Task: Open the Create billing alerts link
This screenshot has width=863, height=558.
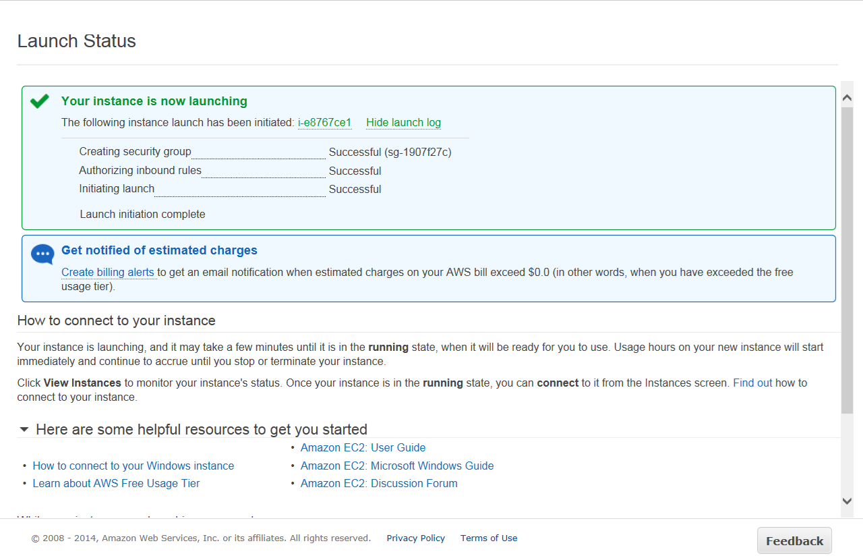Action: [x=108, y=273]
